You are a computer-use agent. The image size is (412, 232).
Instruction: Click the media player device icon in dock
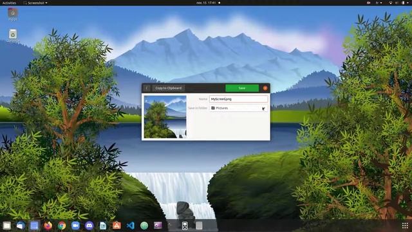click(185, 226)
